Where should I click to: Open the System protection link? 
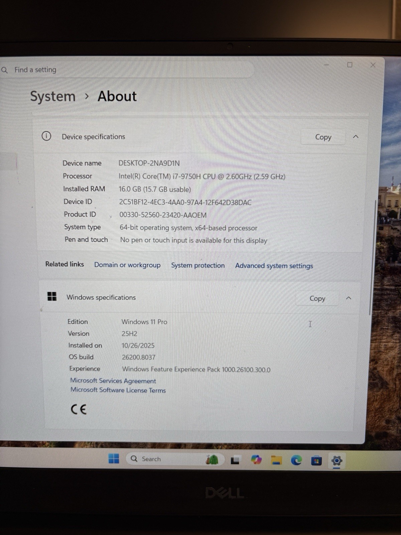[198, 265]
